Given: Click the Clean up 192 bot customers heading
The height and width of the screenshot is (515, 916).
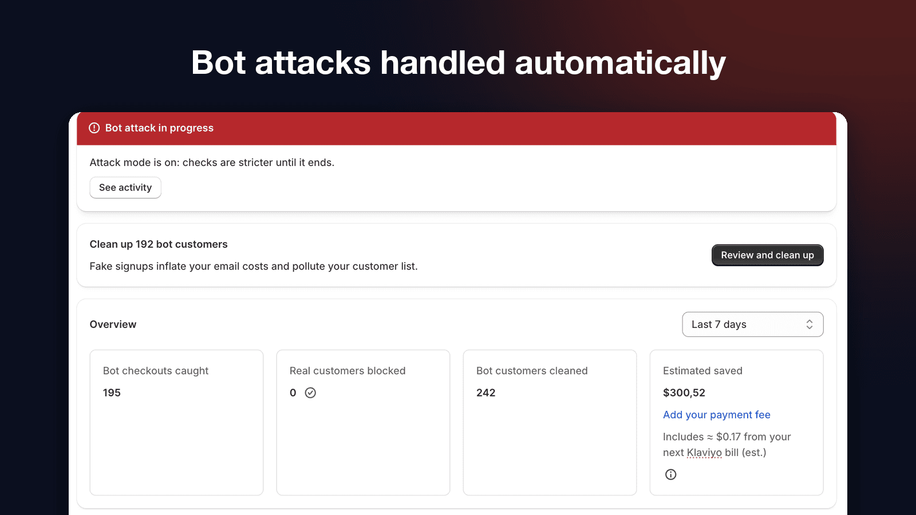Looking at the screenshot, I should click(x=159, y=244).
